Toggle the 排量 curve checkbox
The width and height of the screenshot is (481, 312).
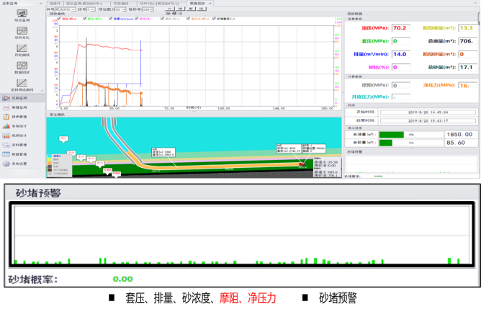coord(112,18)
